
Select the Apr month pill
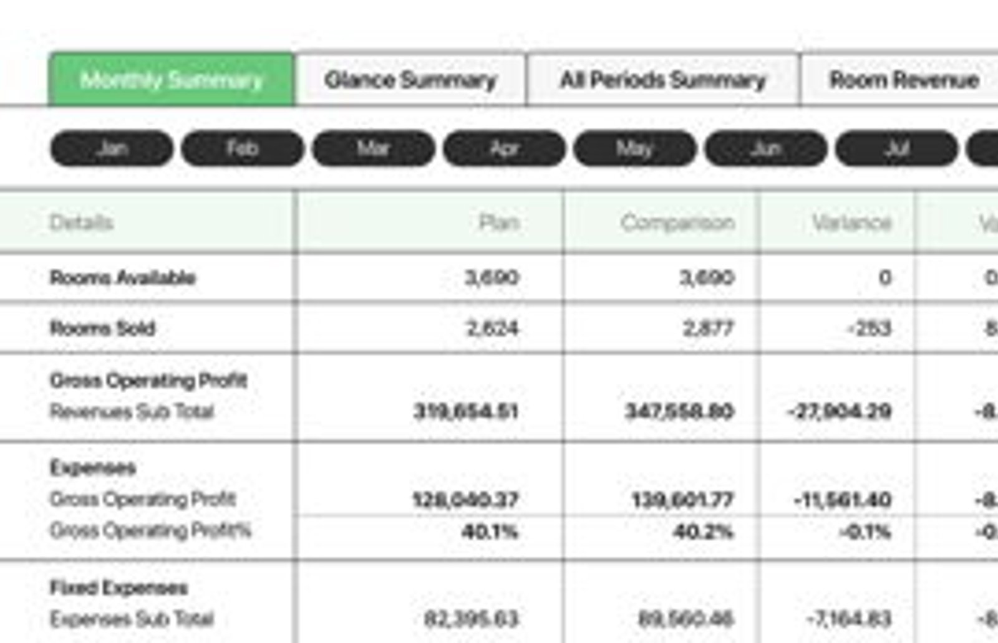click(504, 148)
